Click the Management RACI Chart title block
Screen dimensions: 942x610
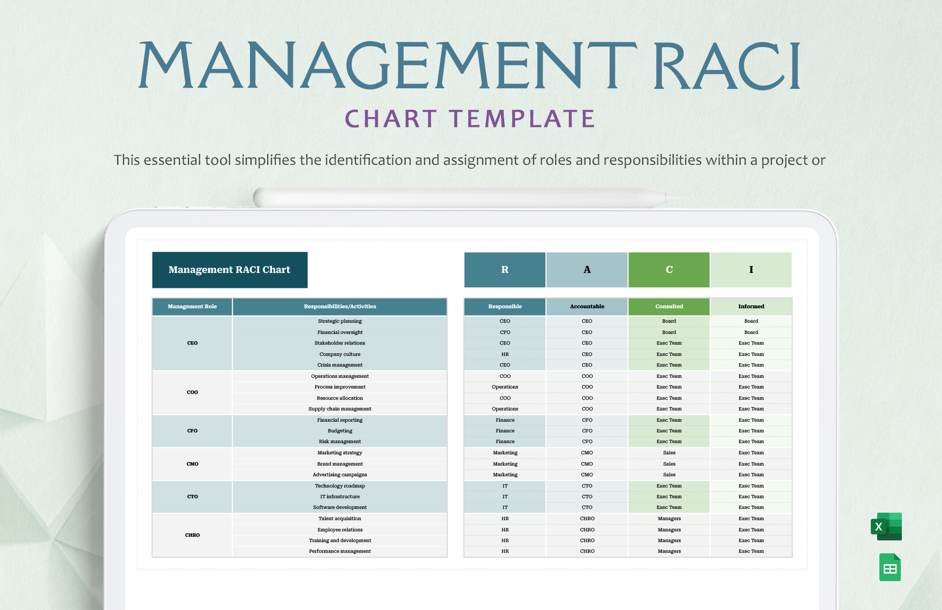[x=230, y=270]
